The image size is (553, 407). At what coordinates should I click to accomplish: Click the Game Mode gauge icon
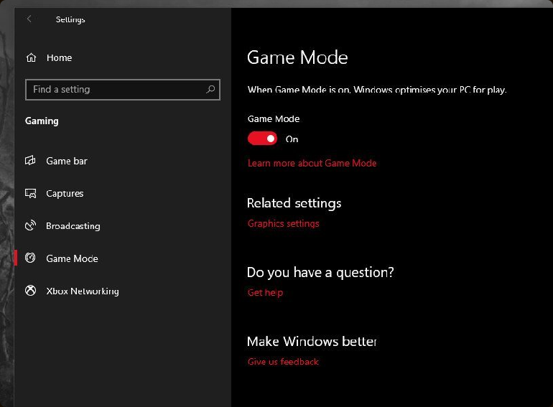30,258
